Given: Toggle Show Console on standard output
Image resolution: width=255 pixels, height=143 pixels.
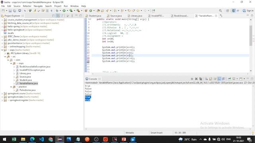Looking at the screenshot, I should point(220,79).
